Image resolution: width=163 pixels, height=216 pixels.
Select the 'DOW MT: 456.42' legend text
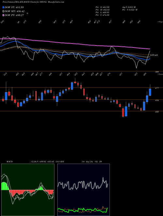(15, 11)
